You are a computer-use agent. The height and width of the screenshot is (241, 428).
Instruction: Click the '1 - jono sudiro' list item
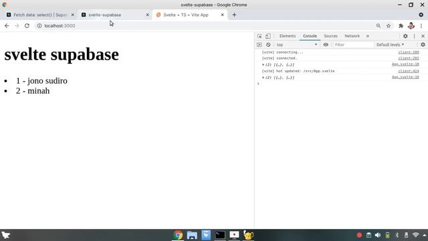(x=41, y=81)
